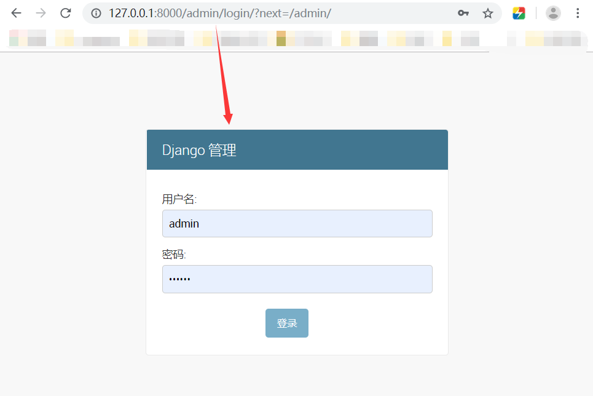Click the saved password key icon
The height and width of the screenshot is (396, 593).
click(463, 14)
